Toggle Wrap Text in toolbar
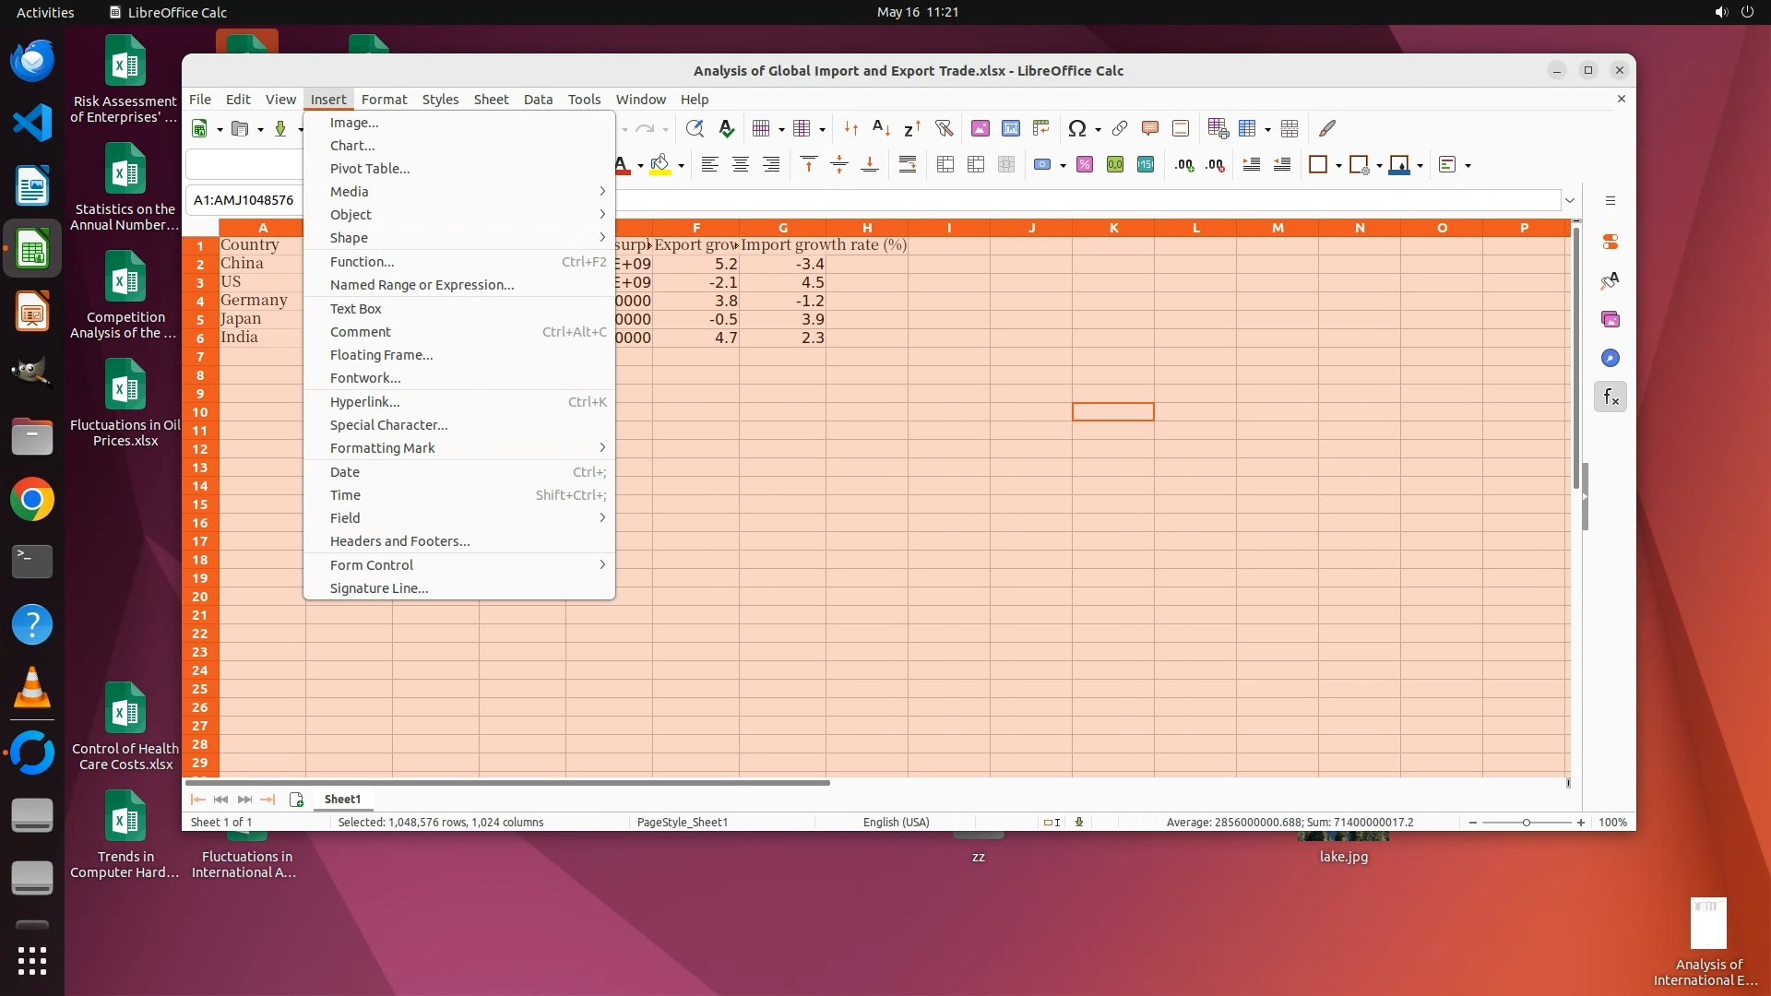This screenshot has height=996, width=1771. pyautogui.click(x=908, y=165)
